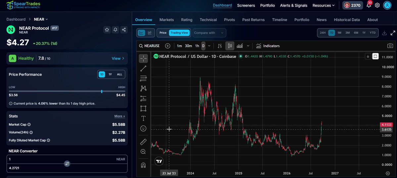Set chart interval to 30m
The height and width of the screenshot is (178, 397).
(188, 46)
